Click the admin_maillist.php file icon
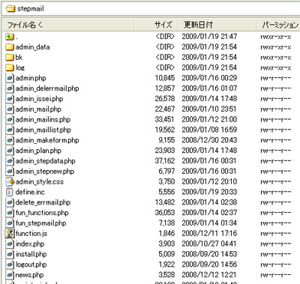Screen dimensions: 300x284 pyautogui.click(x=10, y=130)
